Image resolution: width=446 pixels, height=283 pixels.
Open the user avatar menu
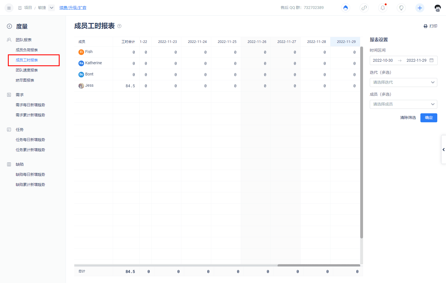coord(438,8)
